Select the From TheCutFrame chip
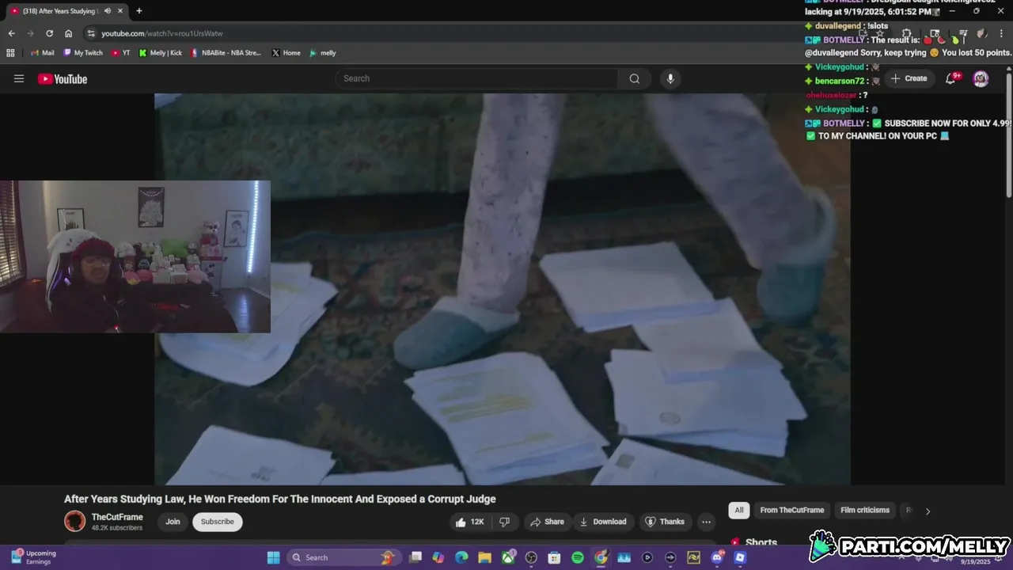The height and width of the screenshot is (570, 1013). [792, 510]
